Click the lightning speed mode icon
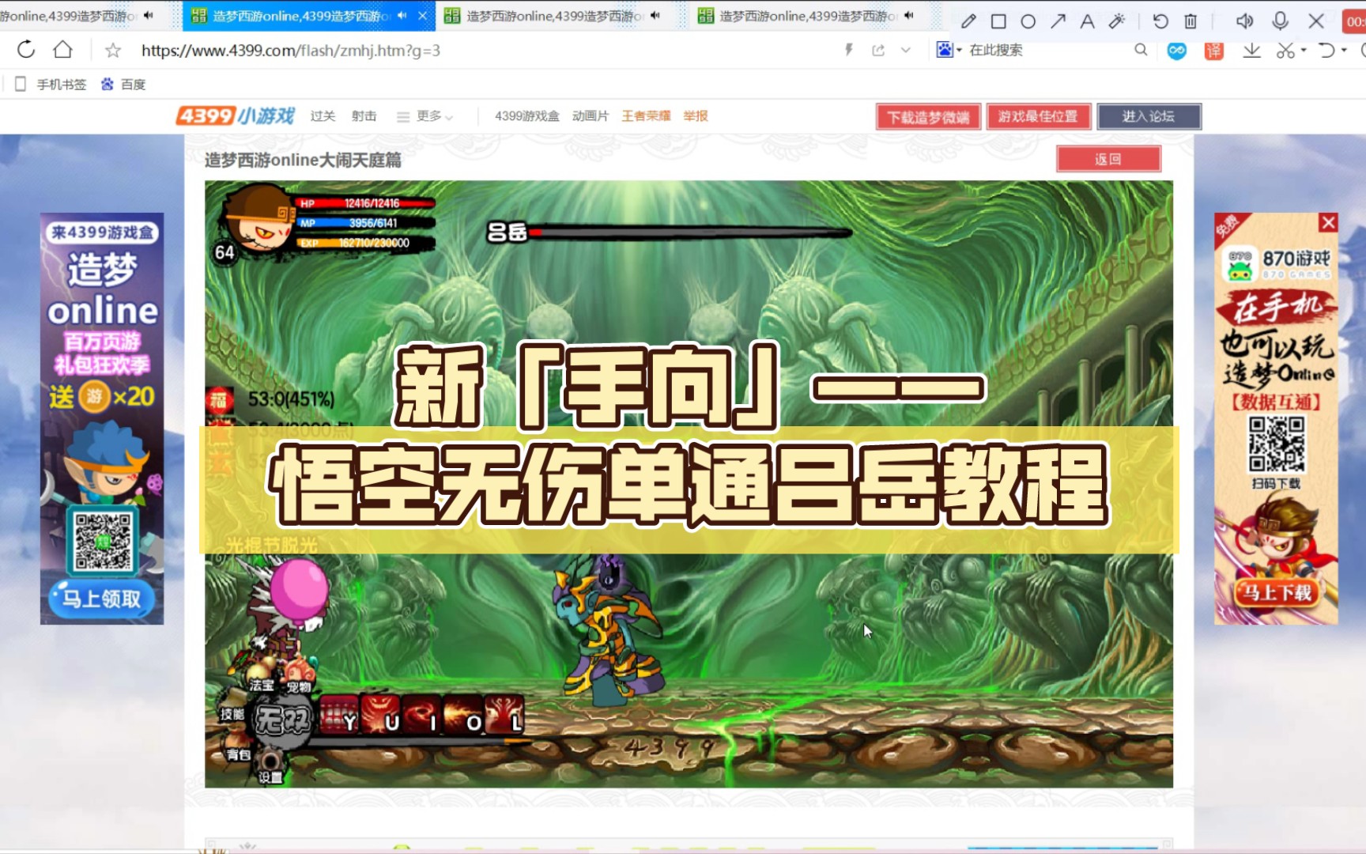The image size is (1366, 854). click(849, 50)
